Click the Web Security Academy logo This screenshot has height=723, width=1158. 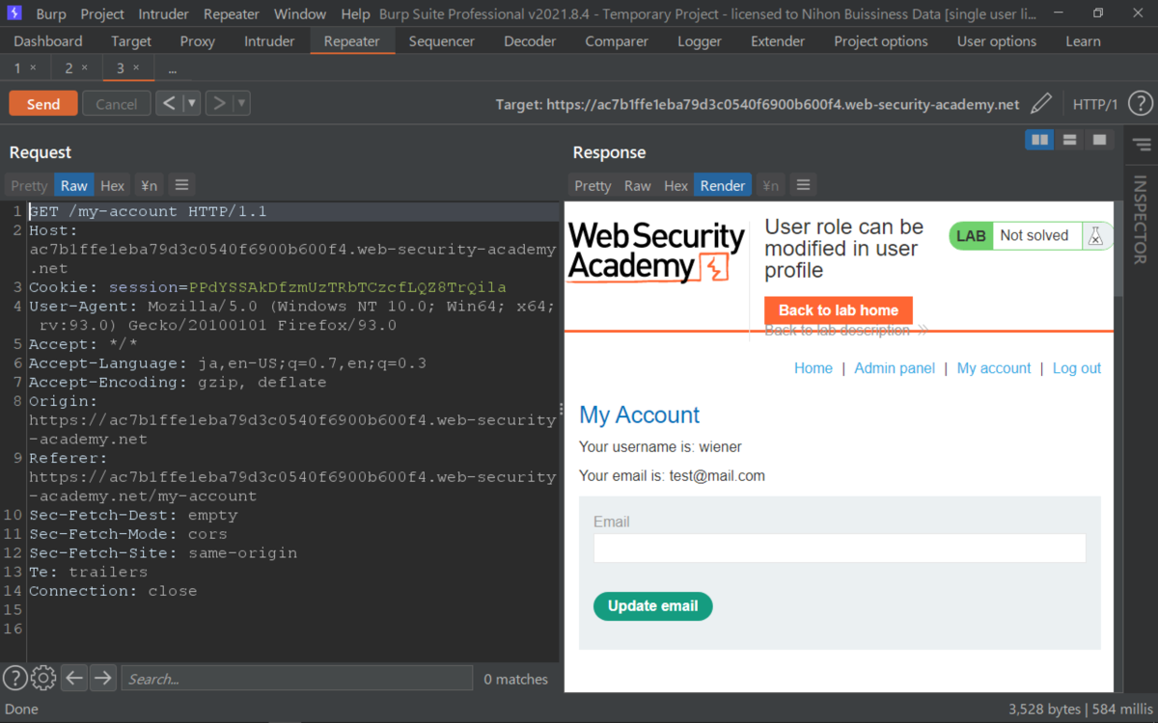(657, 253)
